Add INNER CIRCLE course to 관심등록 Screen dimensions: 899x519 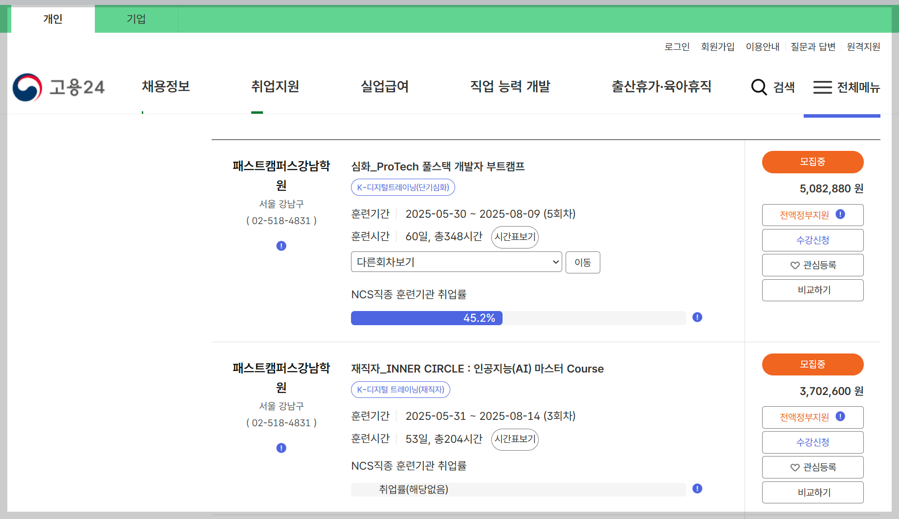(x=812, y=467)
